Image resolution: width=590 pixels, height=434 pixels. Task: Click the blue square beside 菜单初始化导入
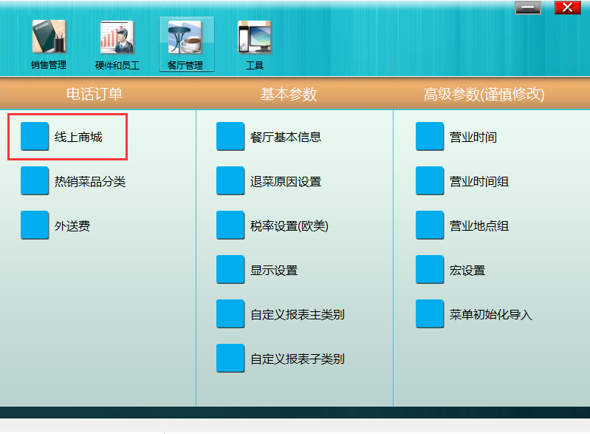pos(430,313)
